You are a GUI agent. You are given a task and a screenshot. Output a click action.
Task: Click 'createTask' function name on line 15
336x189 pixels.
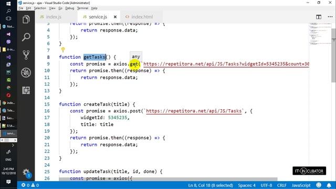coord(97,104)
